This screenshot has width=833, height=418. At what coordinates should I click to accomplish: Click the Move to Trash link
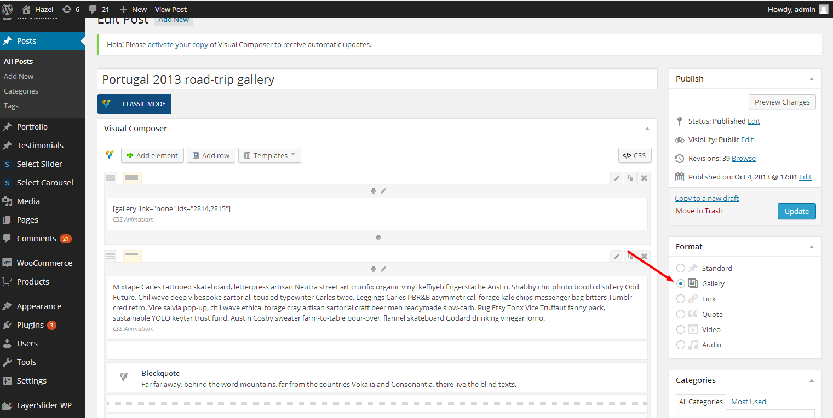[699, 211]
